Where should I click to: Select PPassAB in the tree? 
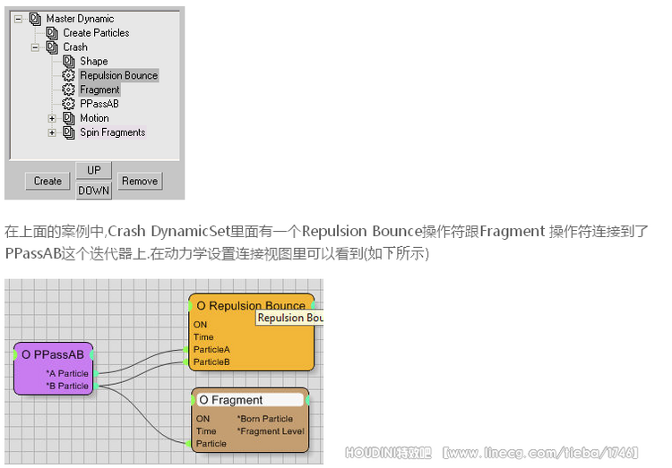pyautogui.click(x=99, y=104)
